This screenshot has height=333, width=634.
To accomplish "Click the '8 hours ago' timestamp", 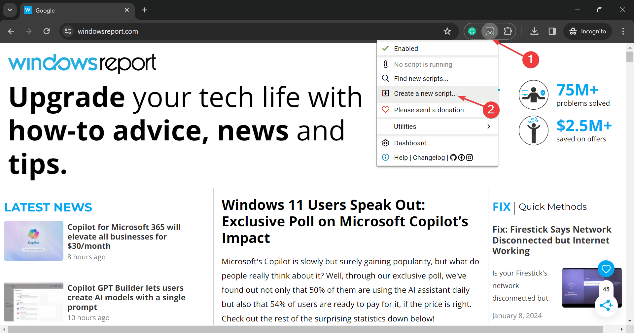I will 87,257.
